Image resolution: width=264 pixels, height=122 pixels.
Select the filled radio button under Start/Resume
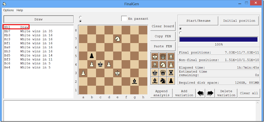click(x=181, y=29)
